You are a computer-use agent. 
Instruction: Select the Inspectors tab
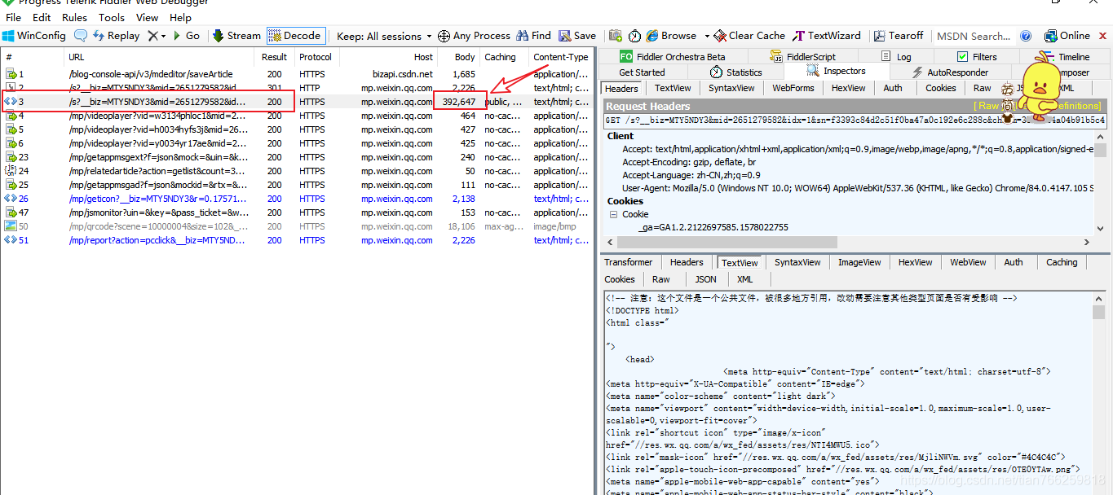[837, 72]
